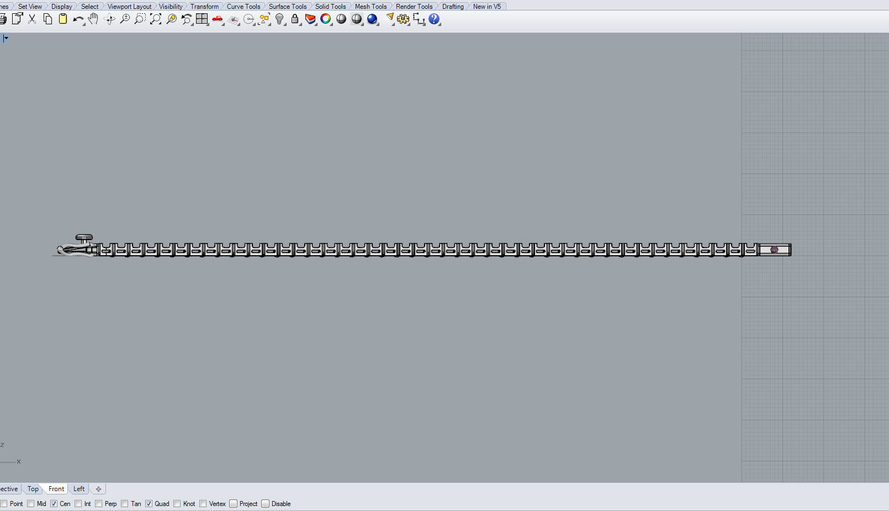
Task: Open the Surface Tools toolbar tab
Action: 288,7
